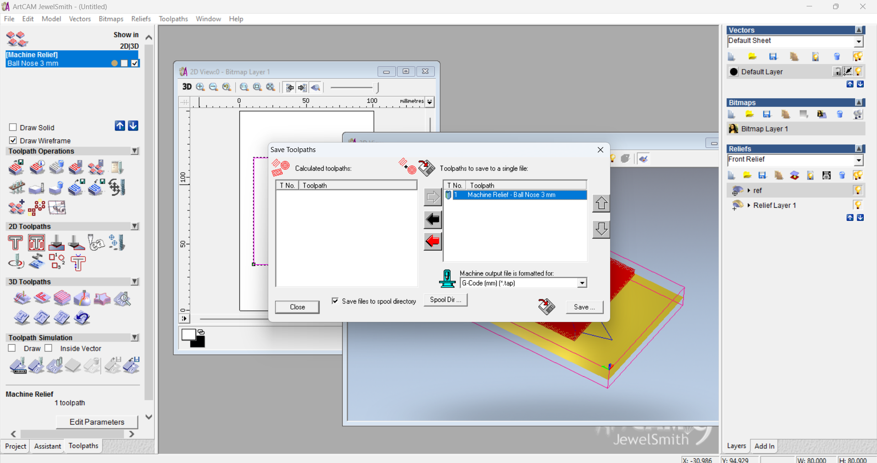Toggle 2D show box for Ball Nose toolpath
The image size is (877, 463).
124,63
